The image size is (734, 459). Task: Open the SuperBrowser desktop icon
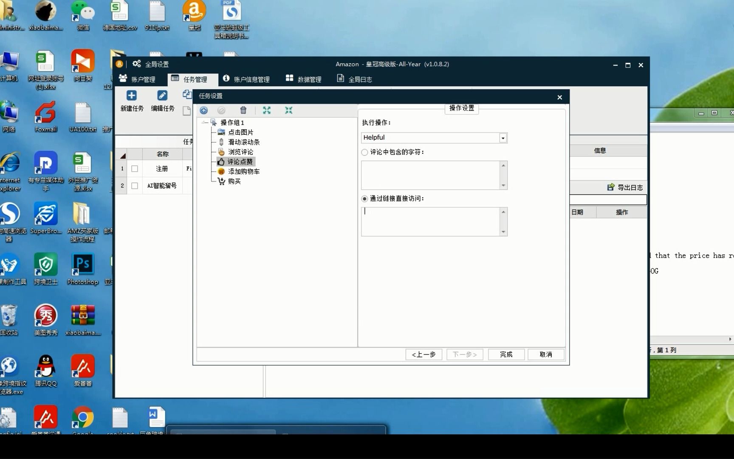click(x=45, y=218)
